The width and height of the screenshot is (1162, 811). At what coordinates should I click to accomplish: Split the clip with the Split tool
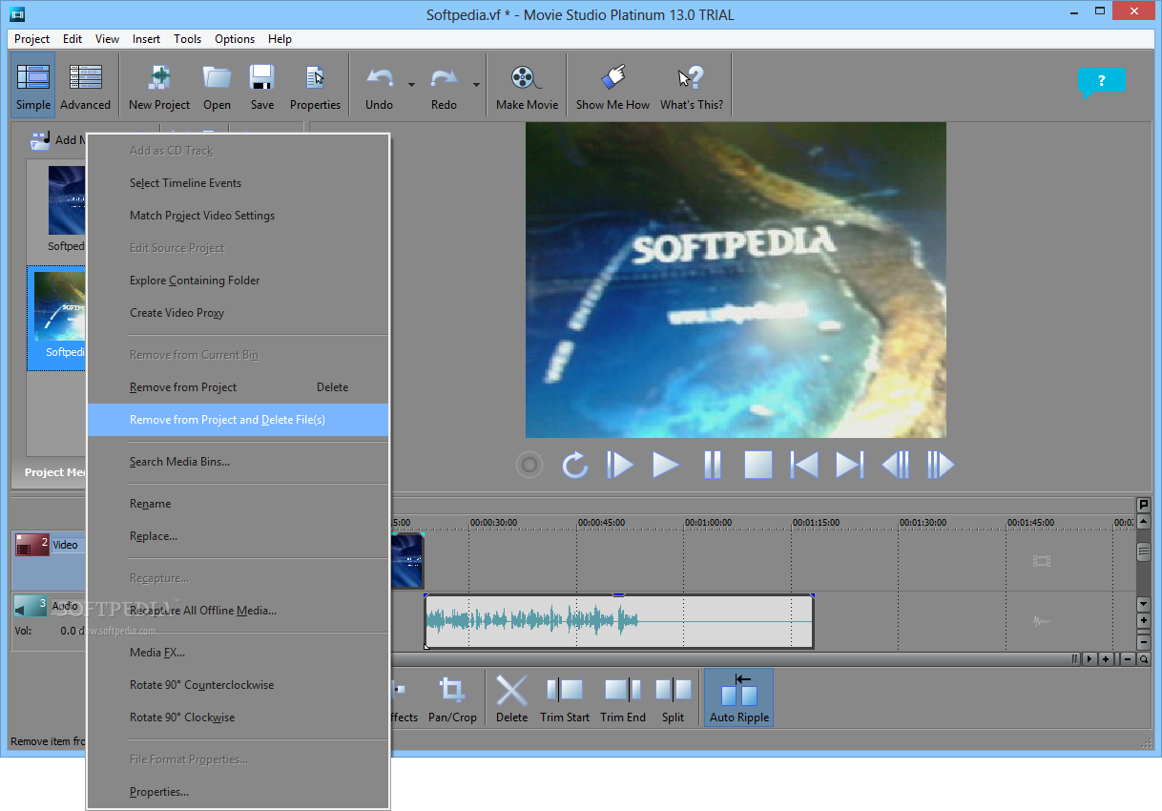(673, 698)
